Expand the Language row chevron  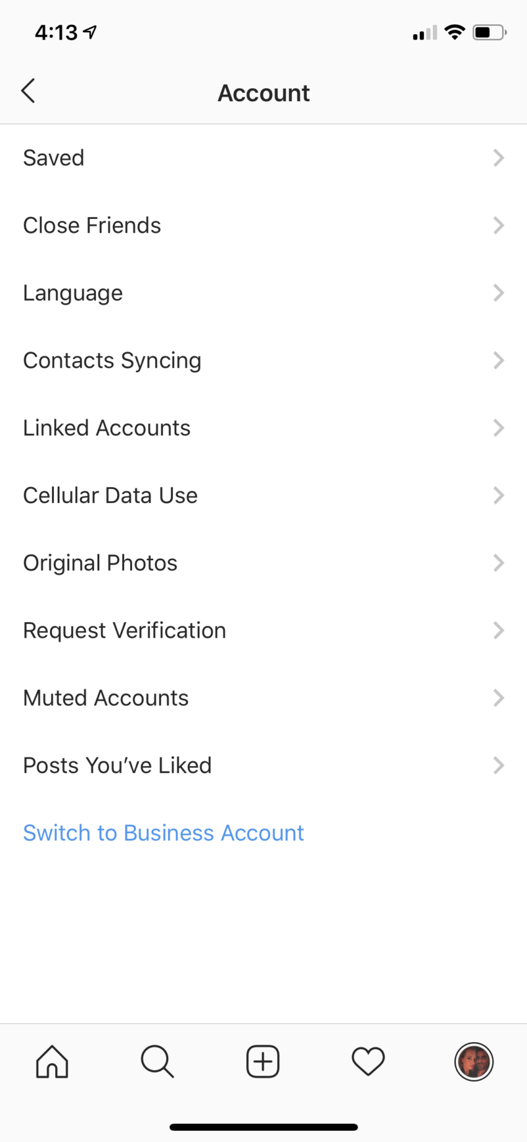pos(498,293)
